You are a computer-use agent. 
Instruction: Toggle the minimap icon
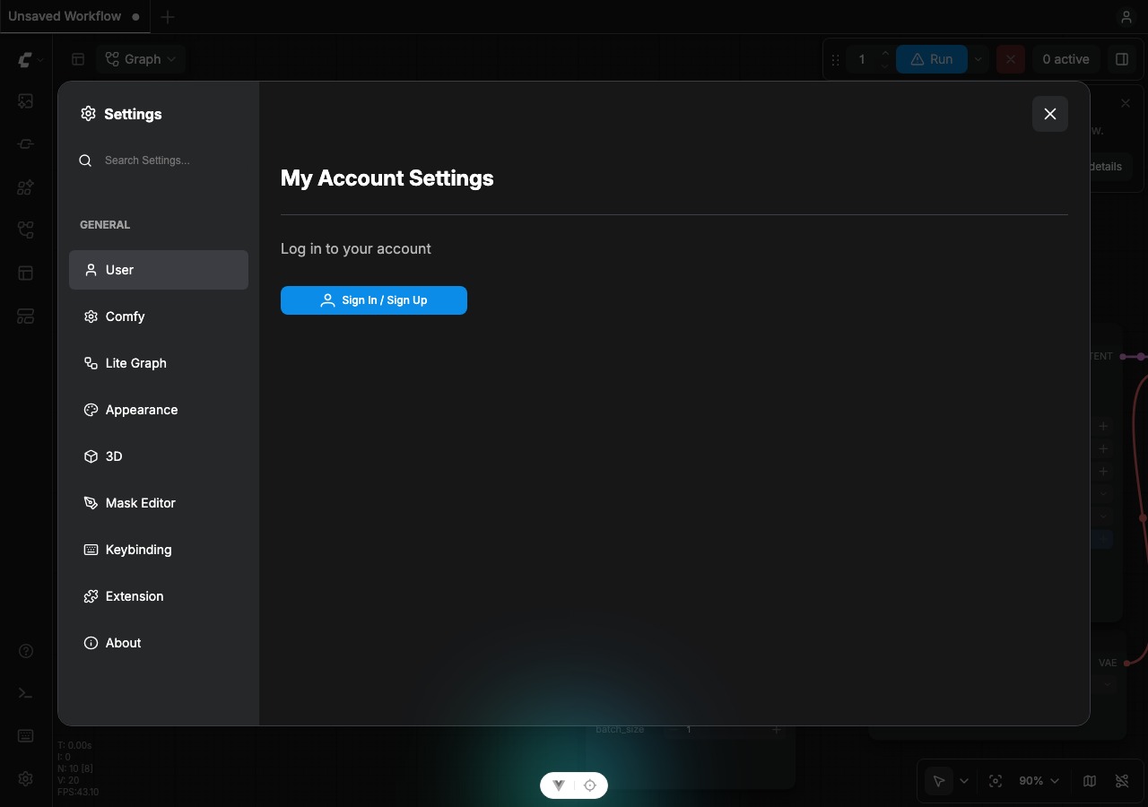click(x=1090, y=781)
